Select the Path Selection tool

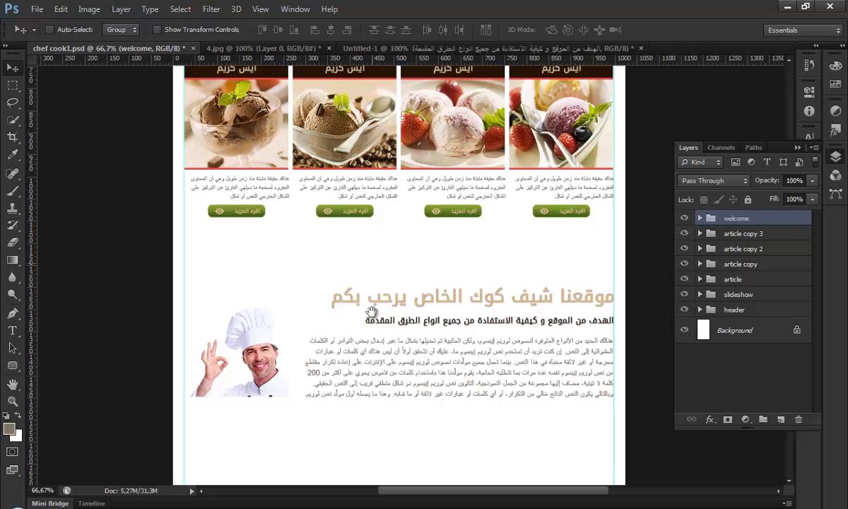pyautogui.click(x=13, y=348)
